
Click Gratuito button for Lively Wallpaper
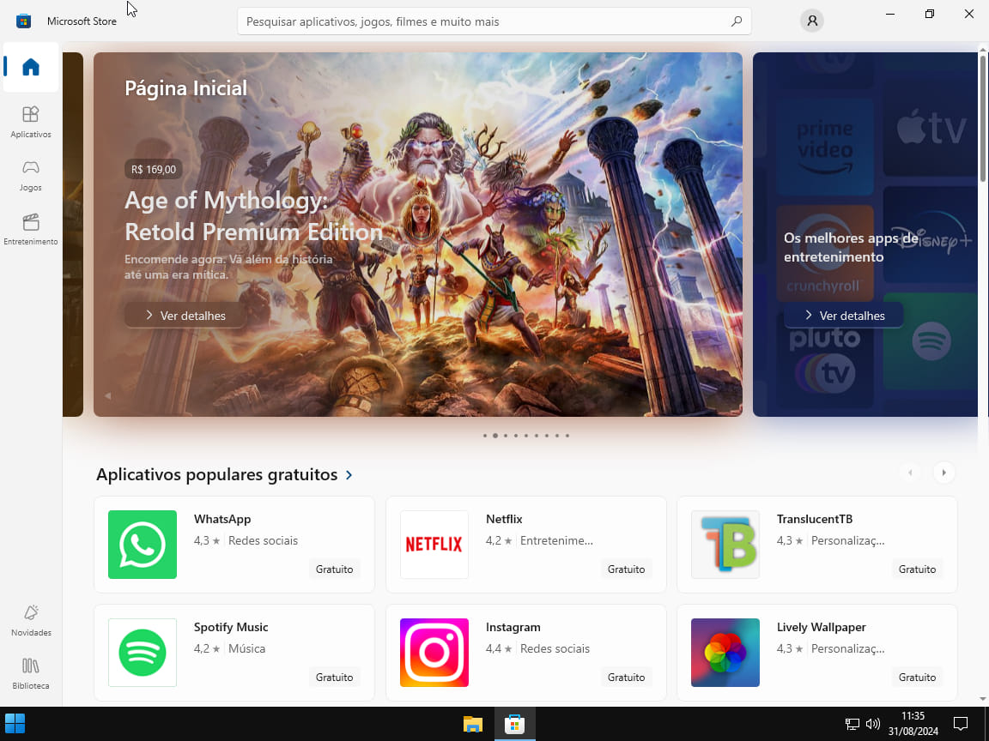click(x=917, y=678)
